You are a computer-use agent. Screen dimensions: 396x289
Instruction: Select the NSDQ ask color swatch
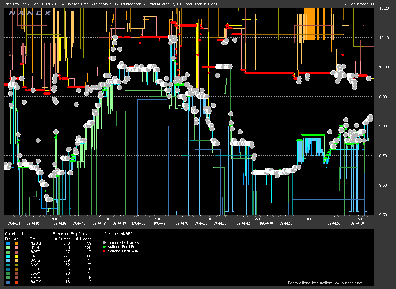point(17,244)
